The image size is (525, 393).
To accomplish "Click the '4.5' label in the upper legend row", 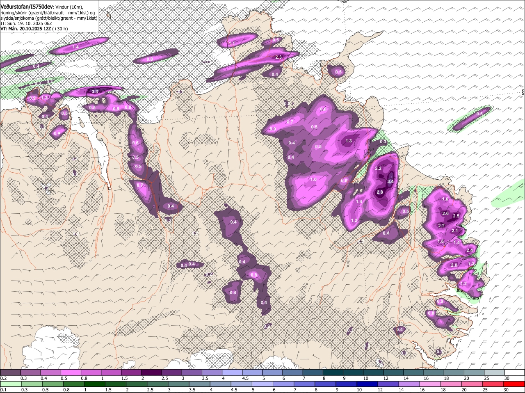I will click(x=245, y=378).
